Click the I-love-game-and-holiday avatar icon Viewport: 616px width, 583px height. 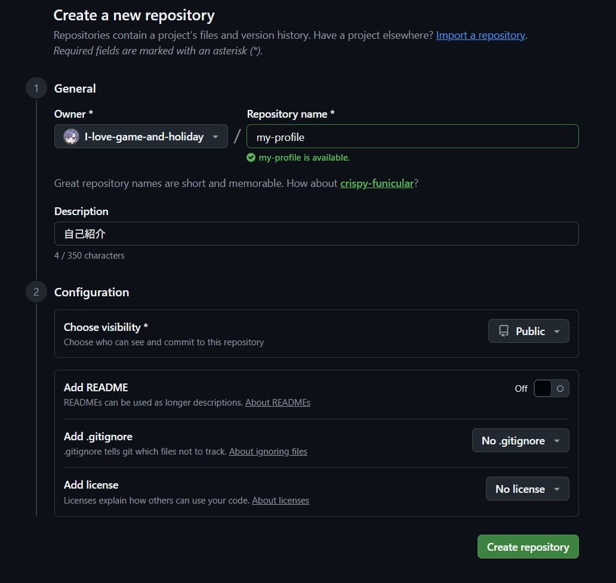click(70, 136)
